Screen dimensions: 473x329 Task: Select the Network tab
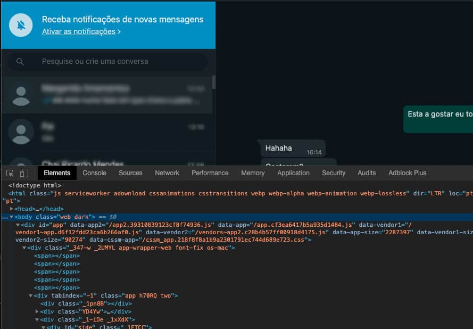click(x=167, y=172)
